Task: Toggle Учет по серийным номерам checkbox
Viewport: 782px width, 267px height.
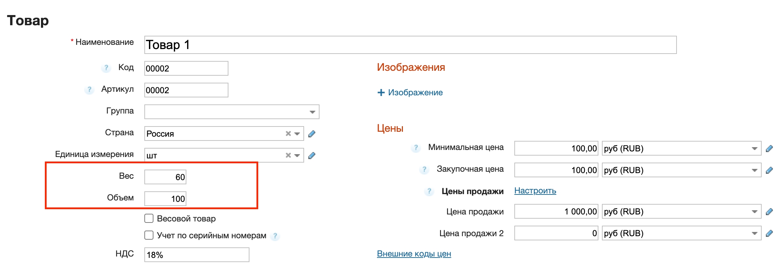Action: tap(149, 235)
